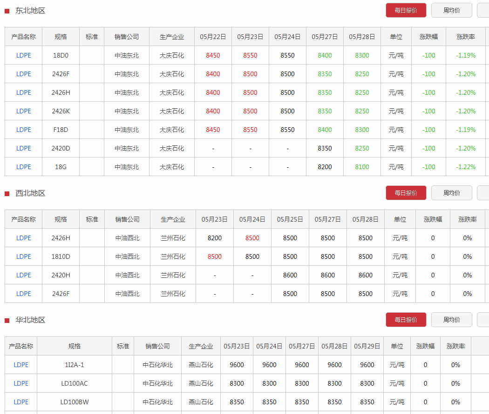Click the 西北地区 section heading
Viewport: 489px width, 414px height.
(30, 193)
